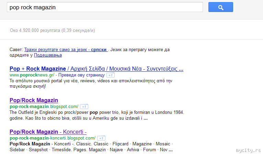Click the www.poprocknews.gr/ green URL text
Viewport: 263px width, 155px height.
(x=32, y=75)
